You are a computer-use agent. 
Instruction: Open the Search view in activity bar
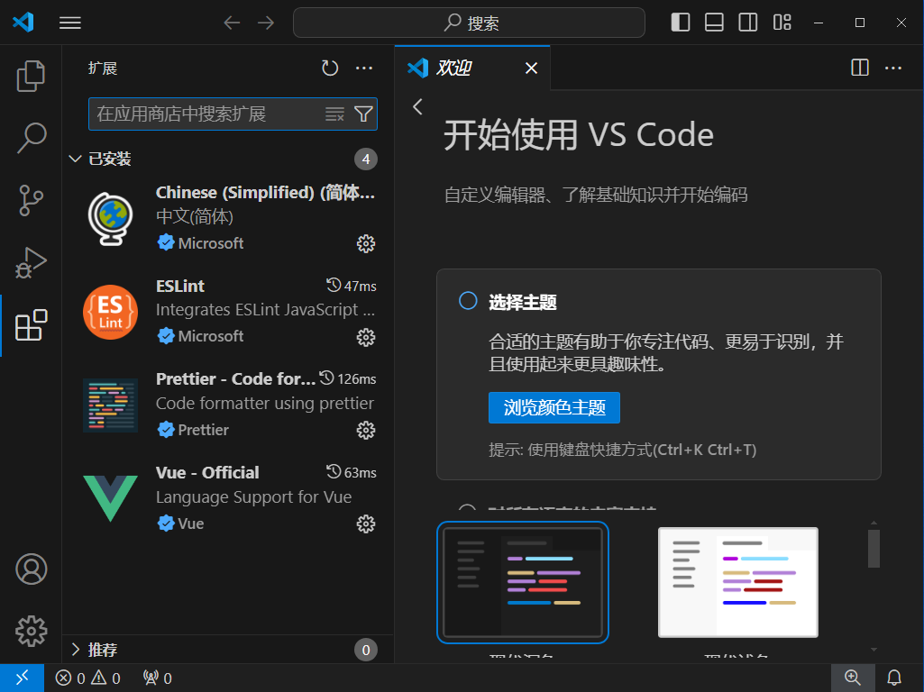31,138
